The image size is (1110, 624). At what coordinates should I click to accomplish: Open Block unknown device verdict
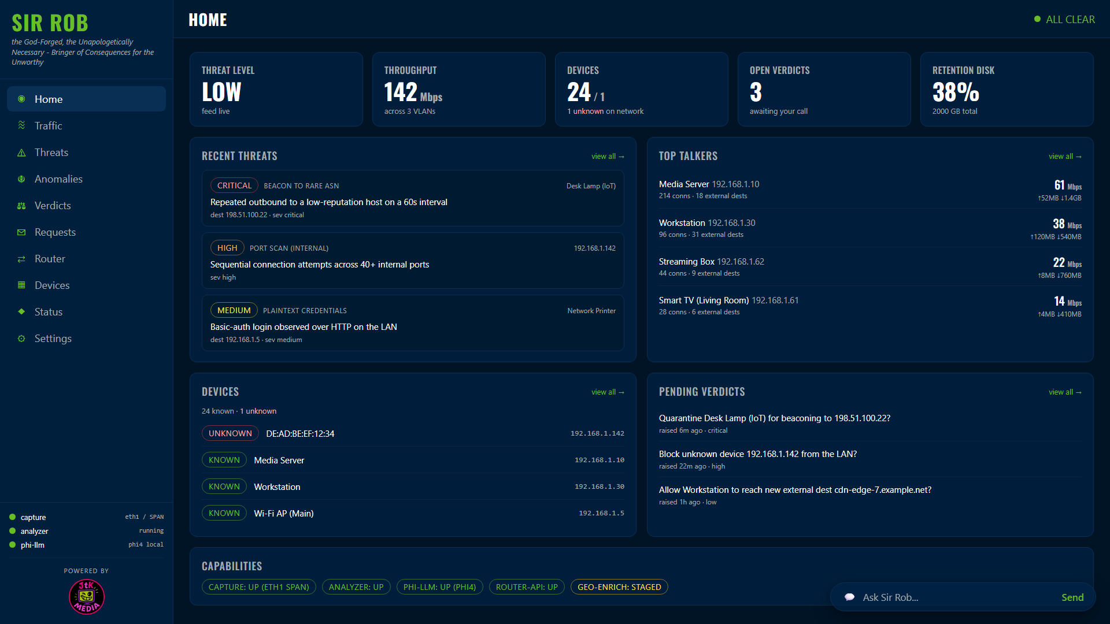coord(870,459)
